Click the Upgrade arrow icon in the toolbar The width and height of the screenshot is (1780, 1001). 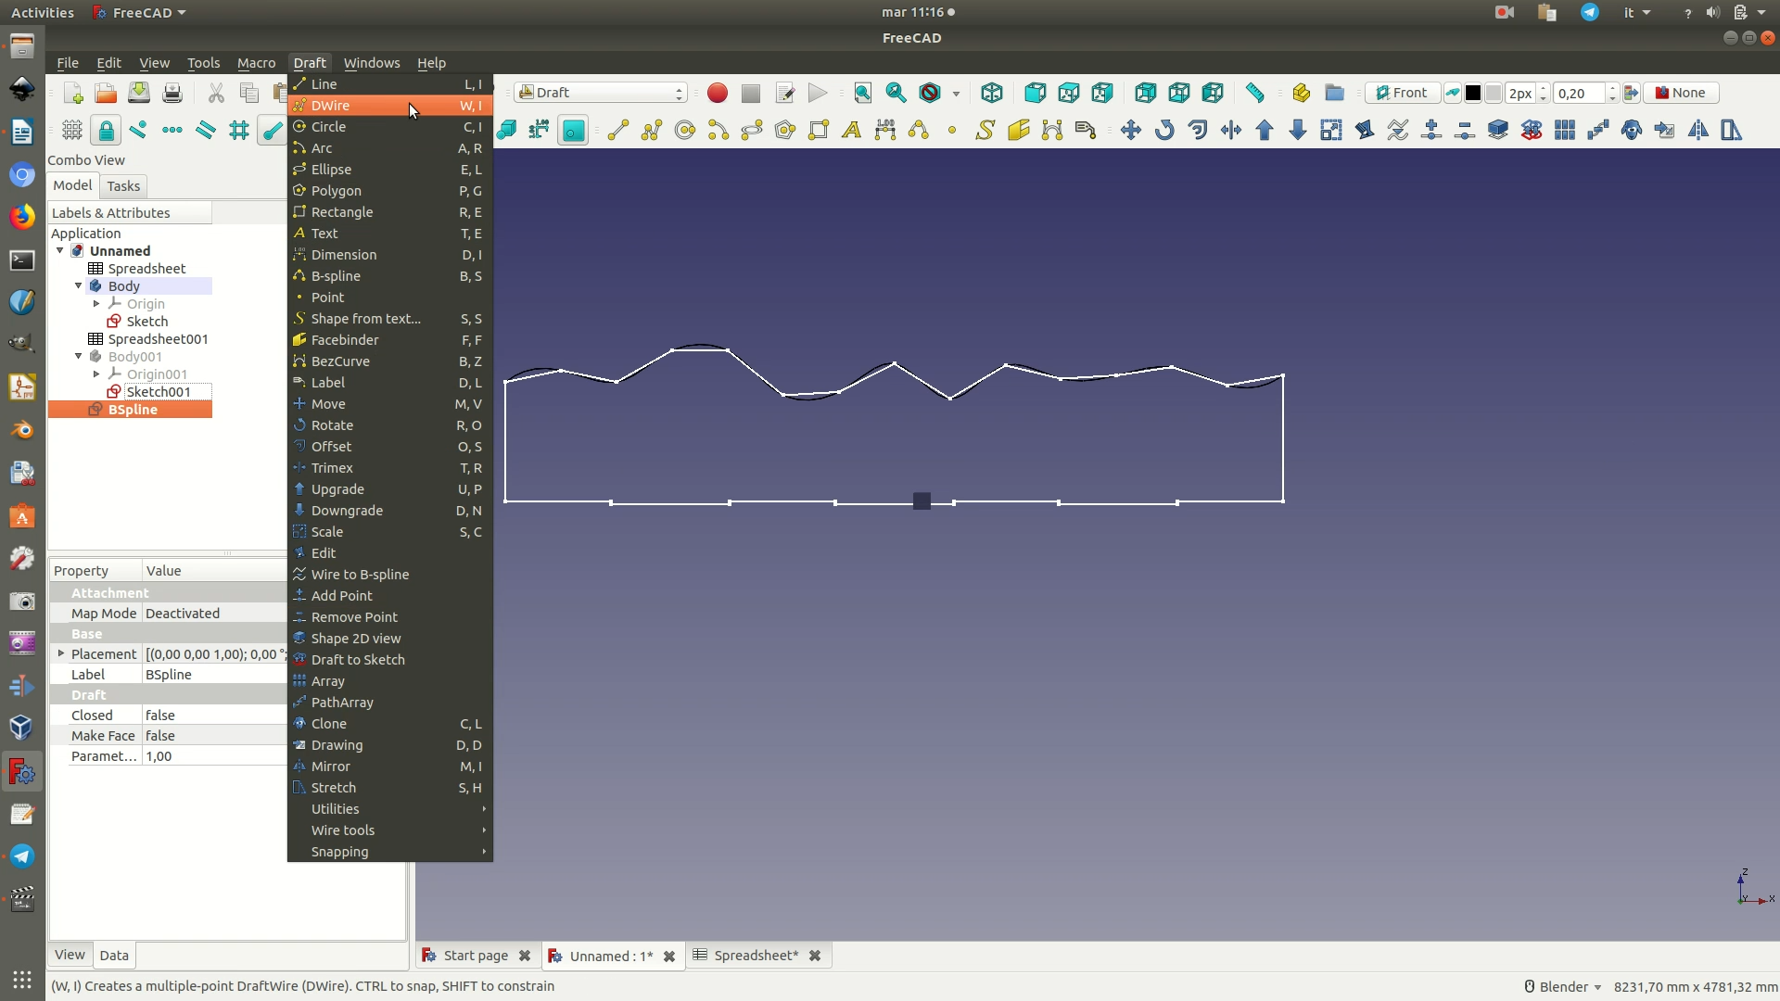(x=1265, y=131)
